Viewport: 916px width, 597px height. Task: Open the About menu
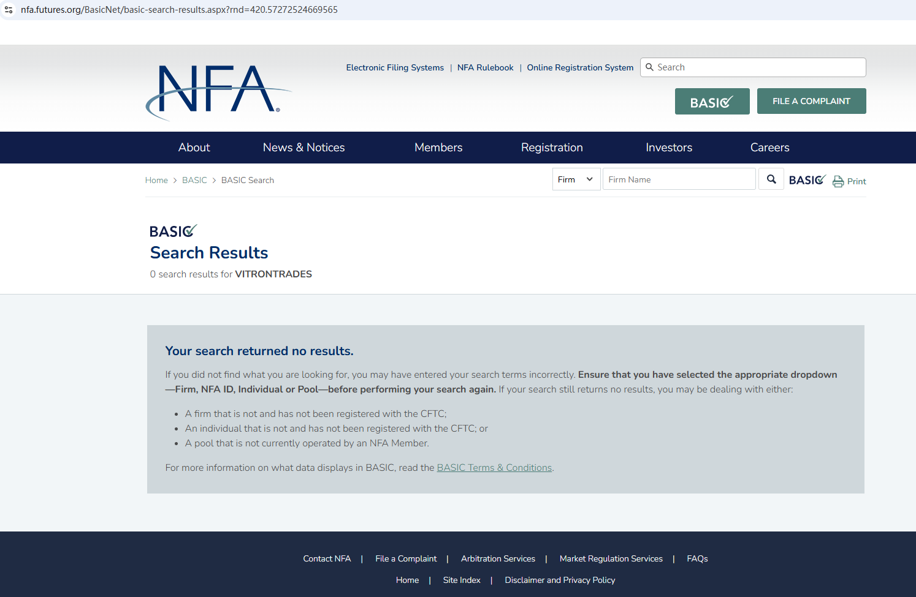[194, 148]
